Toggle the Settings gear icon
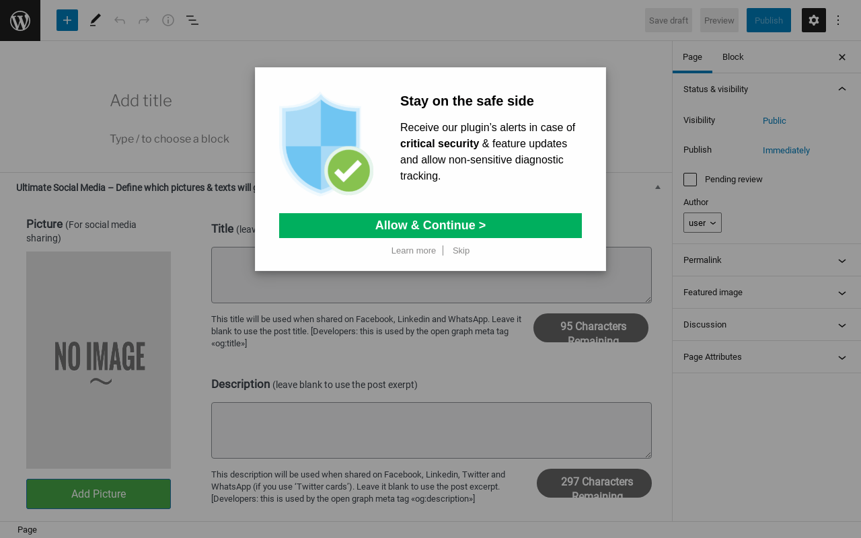 pyautogui.click(x=813, y=20)
